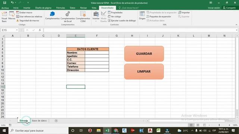Open the ribbon display options

(x=211, y=3)
